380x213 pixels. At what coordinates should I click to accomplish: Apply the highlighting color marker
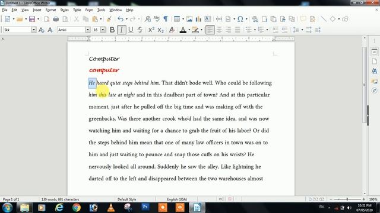[195, 30]
